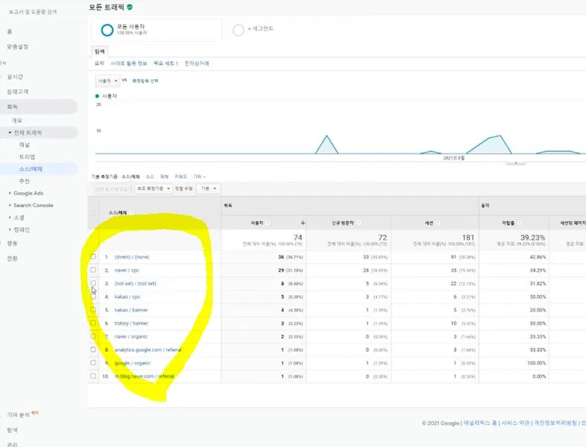Image resolution: width=586 pixels, height=447 pixels.
Task: Open the 기타 dimension dropdown
Action: coord(199,177)
